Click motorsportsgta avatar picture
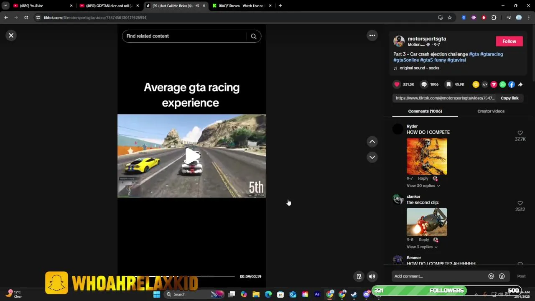The width and height of the screenshot is (535, 301). [x=399, y=41]
